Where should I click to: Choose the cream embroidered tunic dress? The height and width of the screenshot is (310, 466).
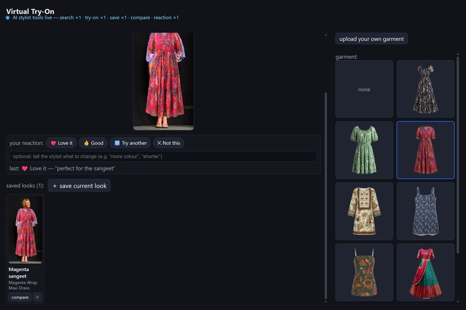(364, 211)
